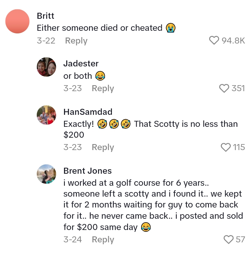Image resolution: width=247 pixels, height=254 pixels.
Task: Open Jadester's avatar photo
Action: coord(46,67)
